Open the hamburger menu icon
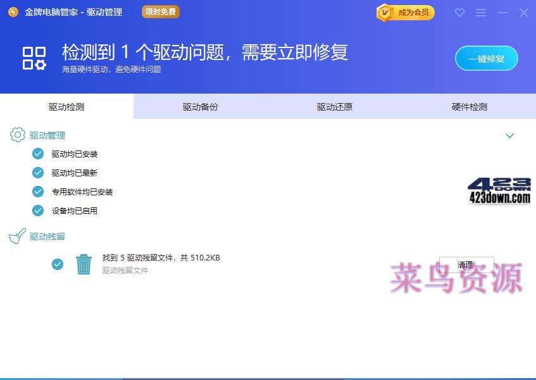Image resolution: width=536 pixels, height=380 pixels. click(x=480, y=13)
